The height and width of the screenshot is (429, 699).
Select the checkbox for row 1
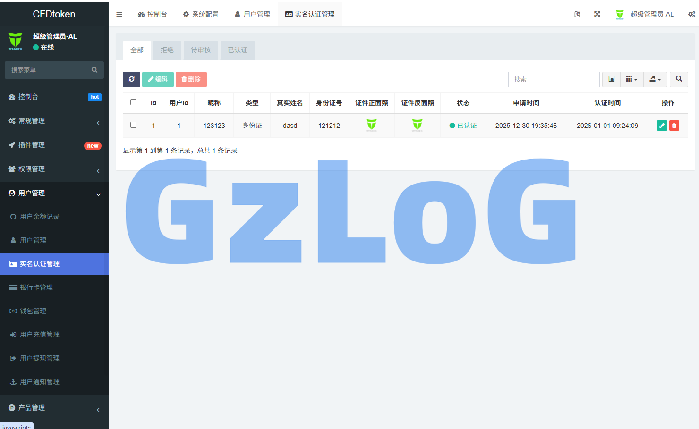click(x=133, y=125)
